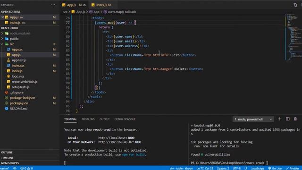Open reportWebVitals.js file
The height and width of the screenshot is (170, 302).
coord(25,82)
